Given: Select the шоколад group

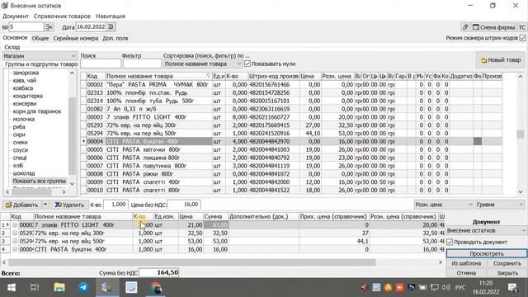Looking at the screenshot, I should (24, 173).
